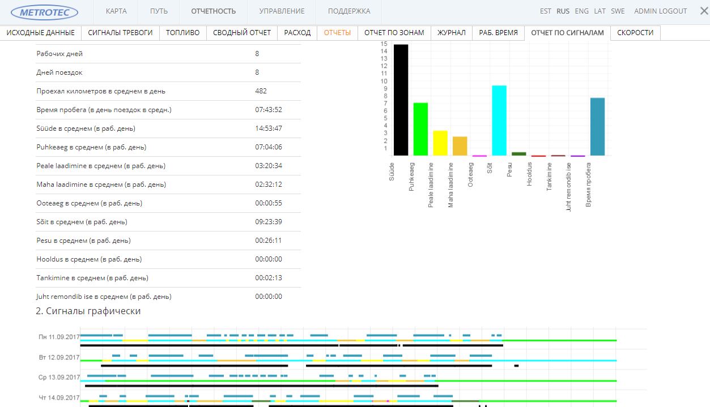Switch language to ENG
Screen dimensions: 710x407
581,11
